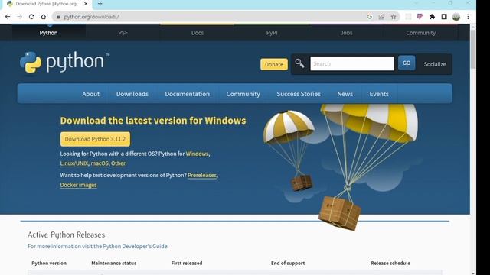Focus the Search input field
Screen dimensions: 490x275
click(x=352, y=63)
